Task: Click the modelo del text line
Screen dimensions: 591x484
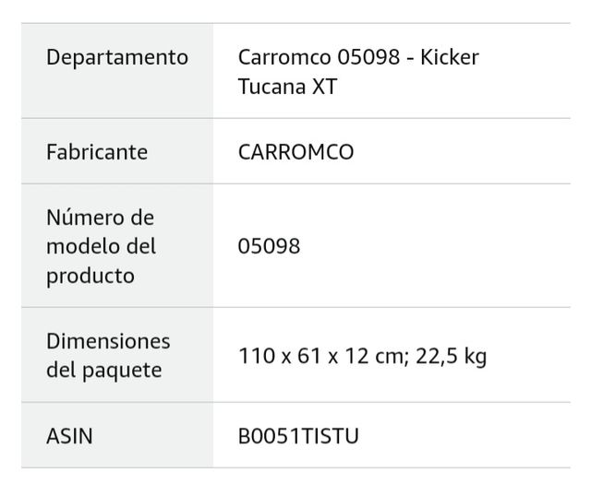Action: coord(101,246)
